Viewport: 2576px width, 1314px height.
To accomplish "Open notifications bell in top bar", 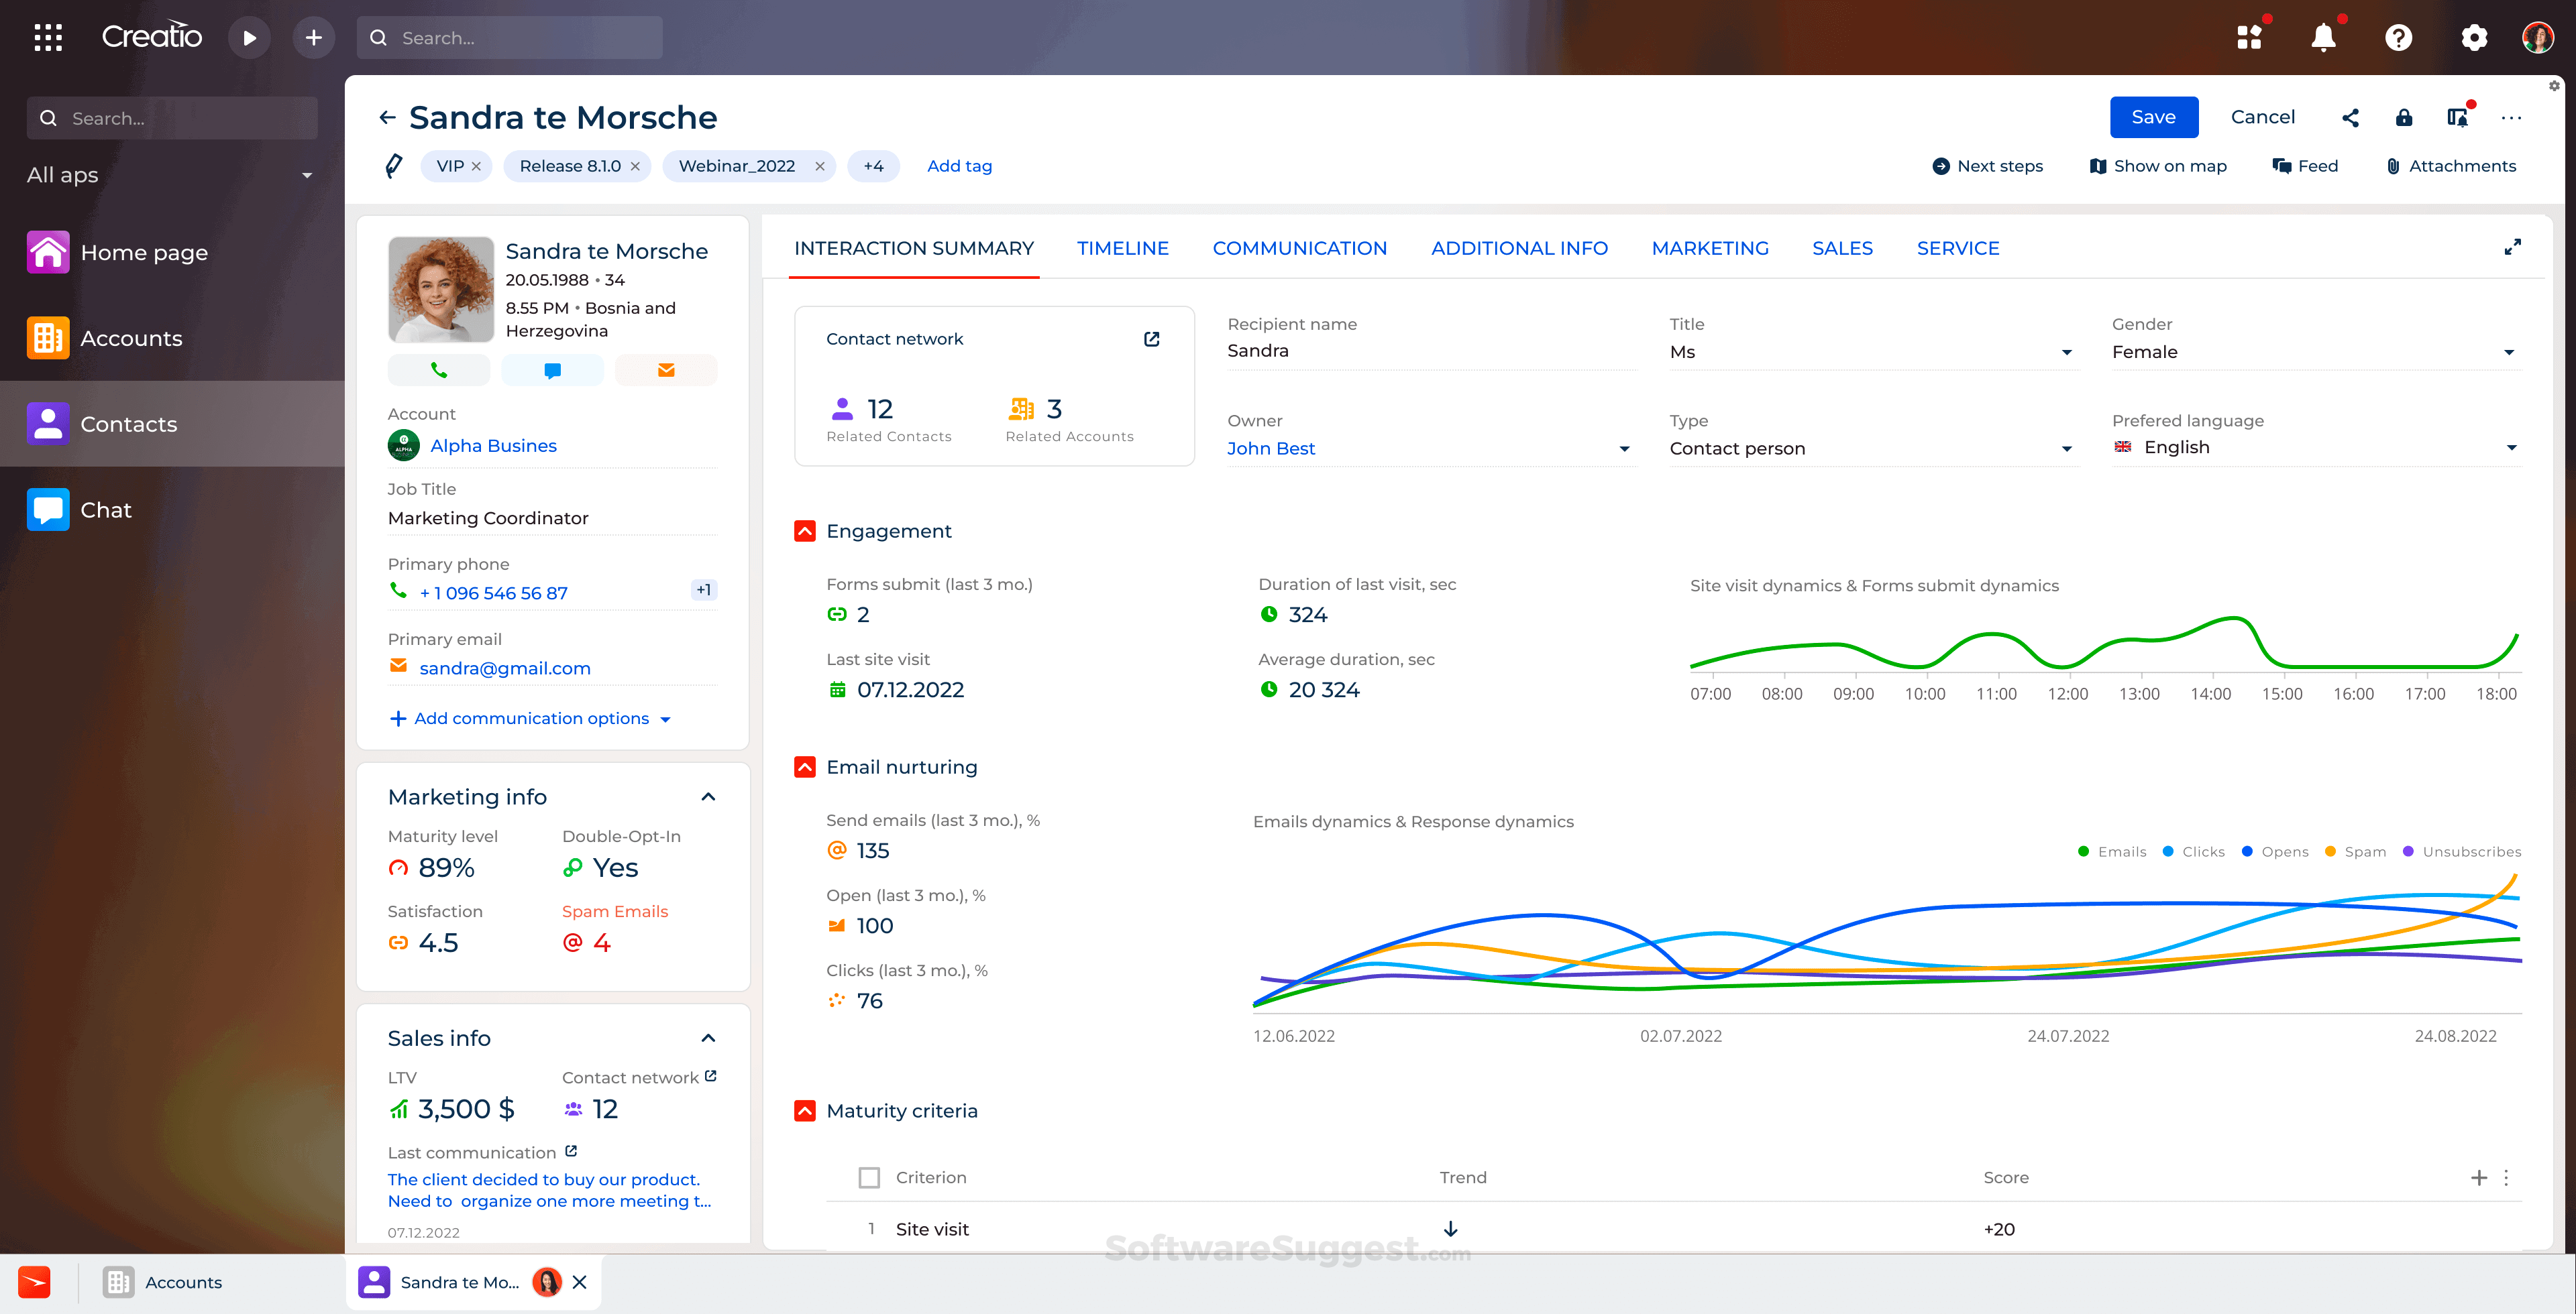I will click(x=2323, y=37).
